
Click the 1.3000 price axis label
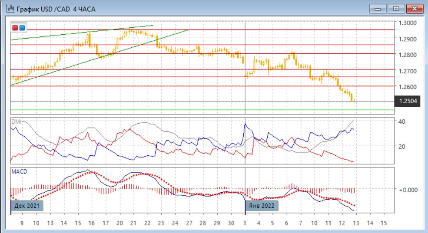(408, 23)
